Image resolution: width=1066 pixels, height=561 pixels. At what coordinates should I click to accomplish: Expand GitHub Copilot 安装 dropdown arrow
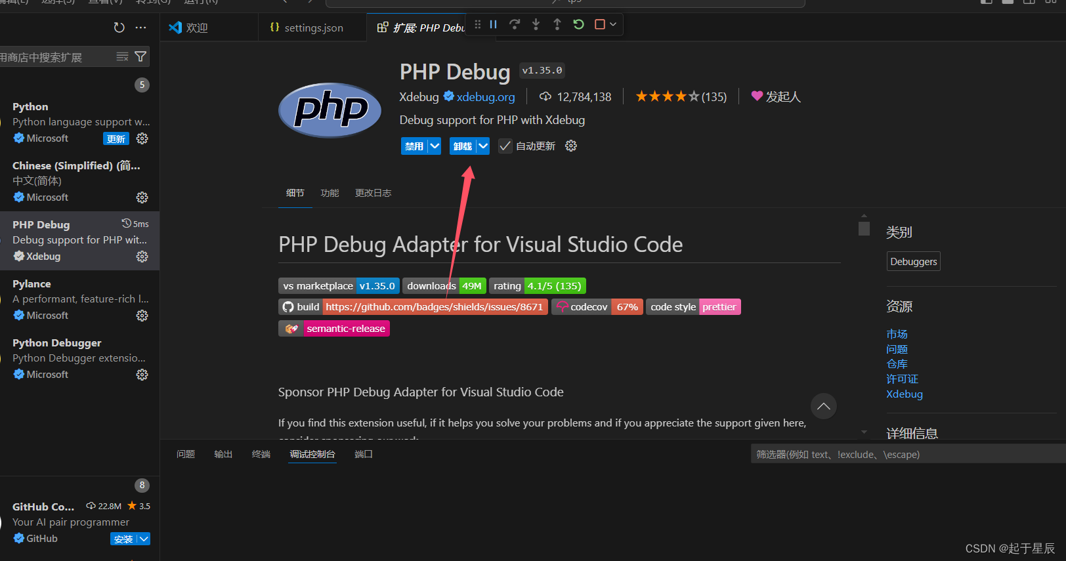144,539
